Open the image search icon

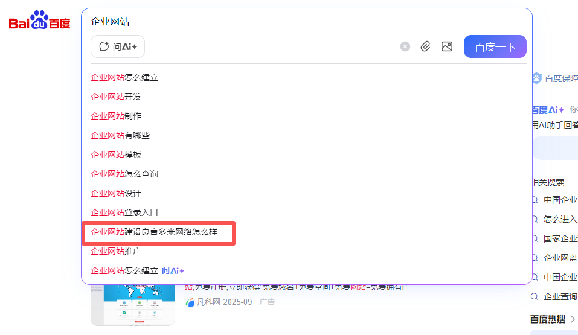[x=447, y=46]
